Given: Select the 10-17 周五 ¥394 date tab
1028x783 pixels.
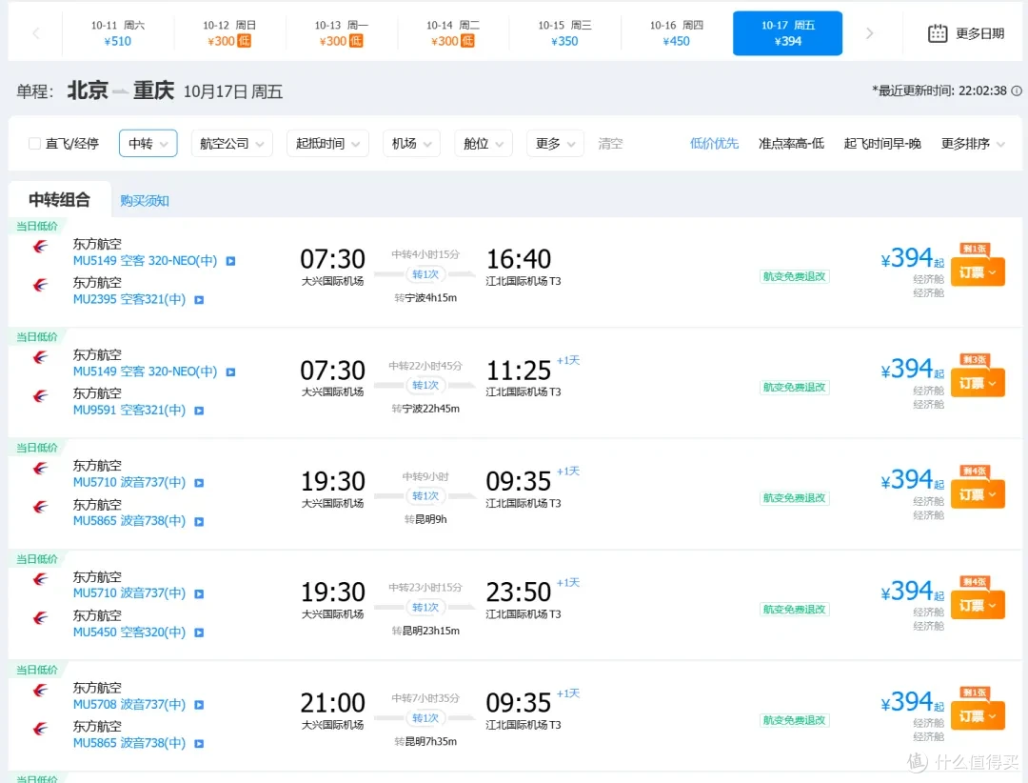Looking at the screenshot, I should tap(787, 33).
